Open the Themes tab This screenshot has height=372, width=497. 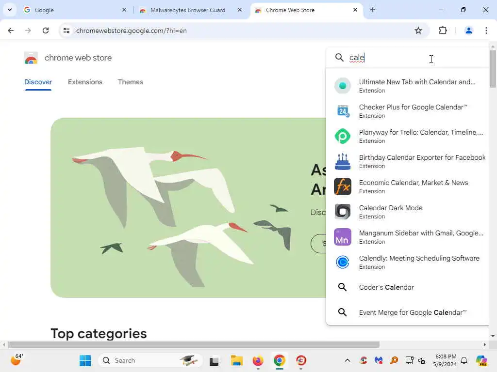(131, 82)
